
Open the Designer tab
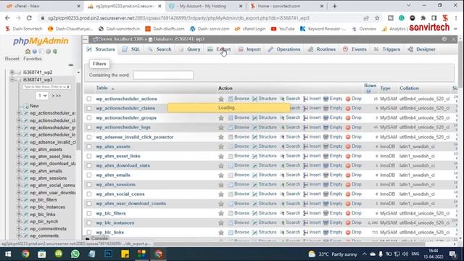tap(422, 49)
